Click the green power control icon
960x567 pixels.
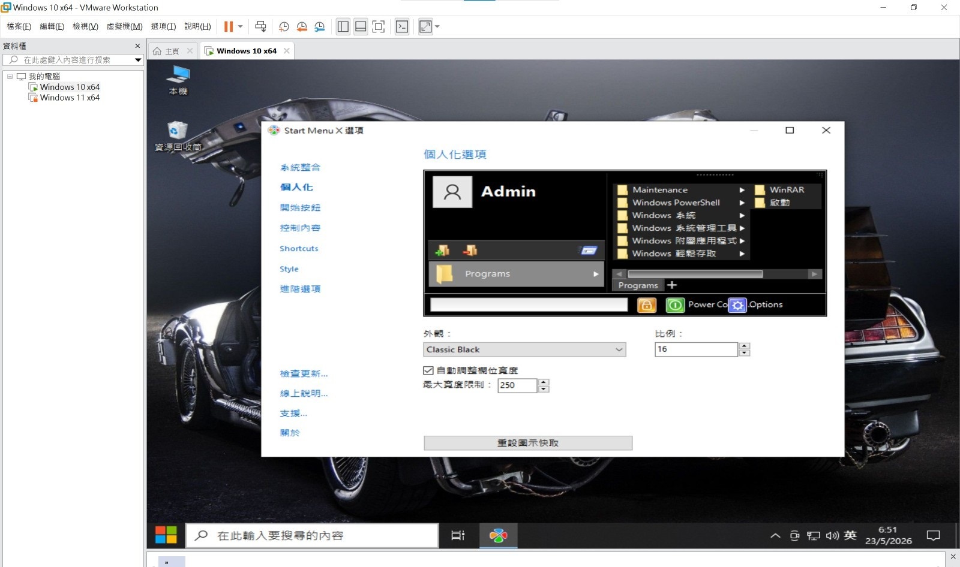tap(675, 305)
